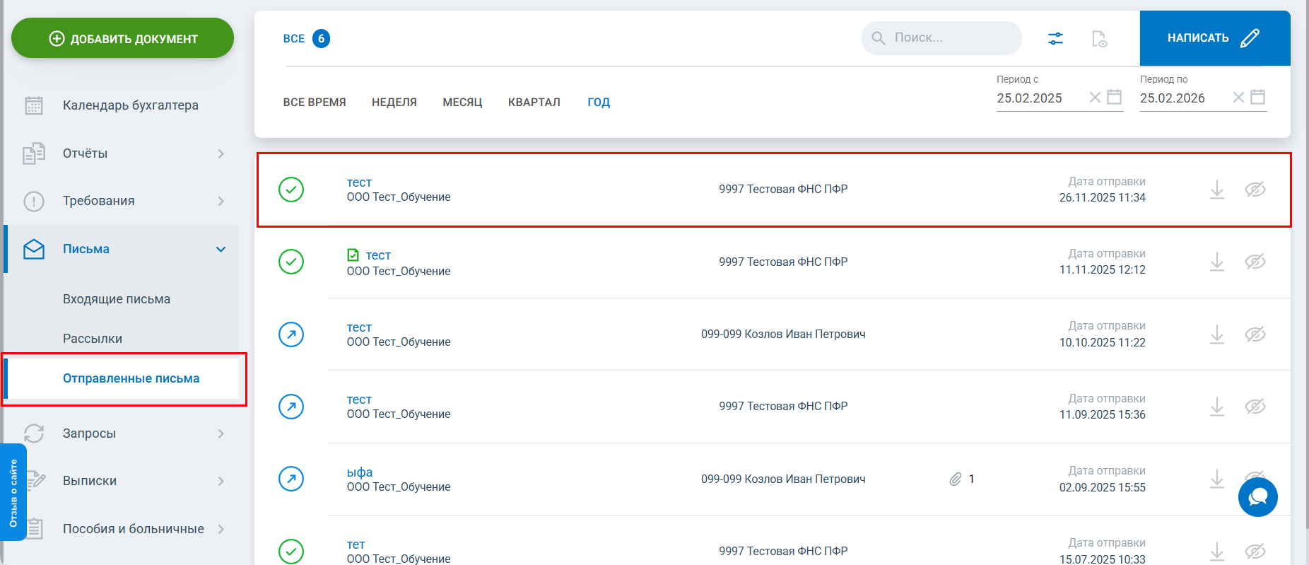This screenshot has height=565, width=1309.
Task: Hide the letter sent 26.11.2025 11:34
Action: pyautogui.click(x=1255, y=190)
